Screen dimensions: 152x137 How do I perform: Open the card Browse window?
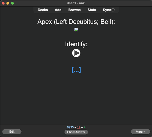pyautogui.click(x=74, y=10)
